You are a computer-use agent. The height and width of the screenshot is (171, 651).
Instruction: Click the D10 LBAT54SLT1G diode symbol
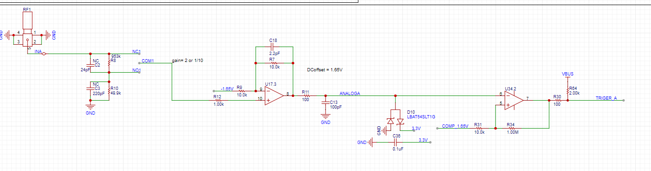[395, 119]
